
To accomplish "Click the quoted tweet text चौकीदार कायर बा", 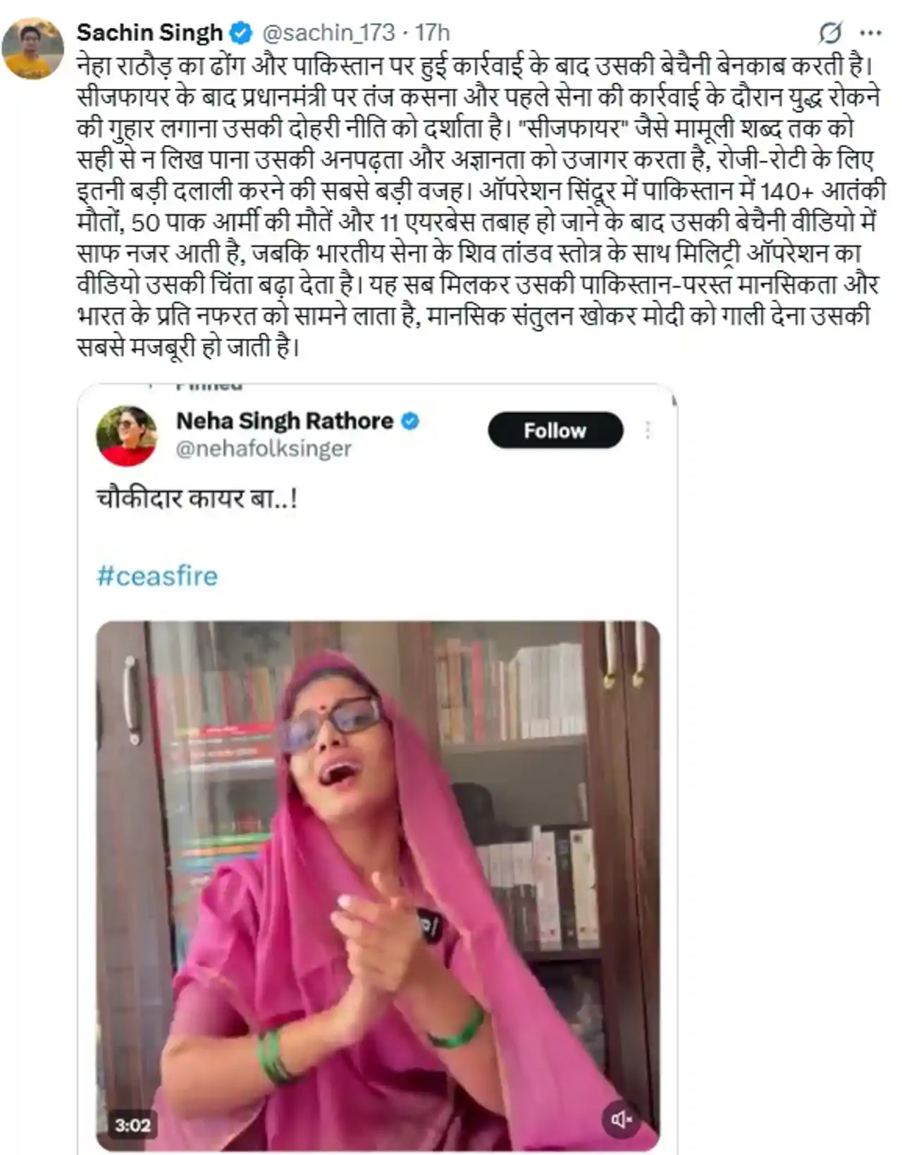I will (197, 499).
